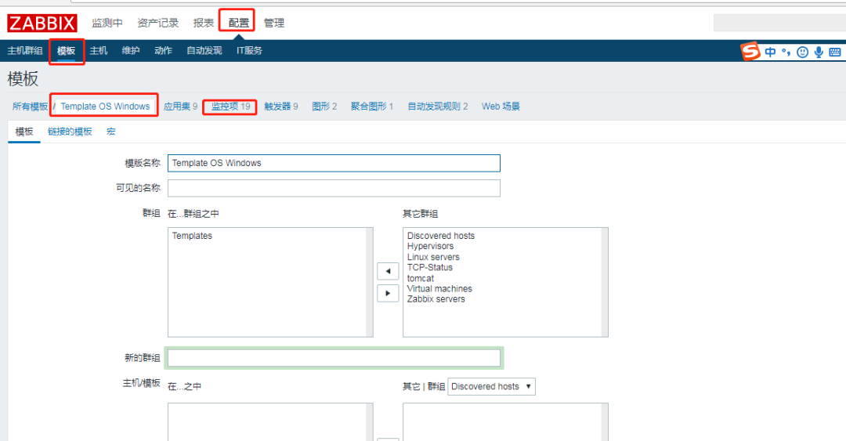Open the Discovered hosts group dropdown
This screenshot has width=846, height=441.
click(491, 386)
